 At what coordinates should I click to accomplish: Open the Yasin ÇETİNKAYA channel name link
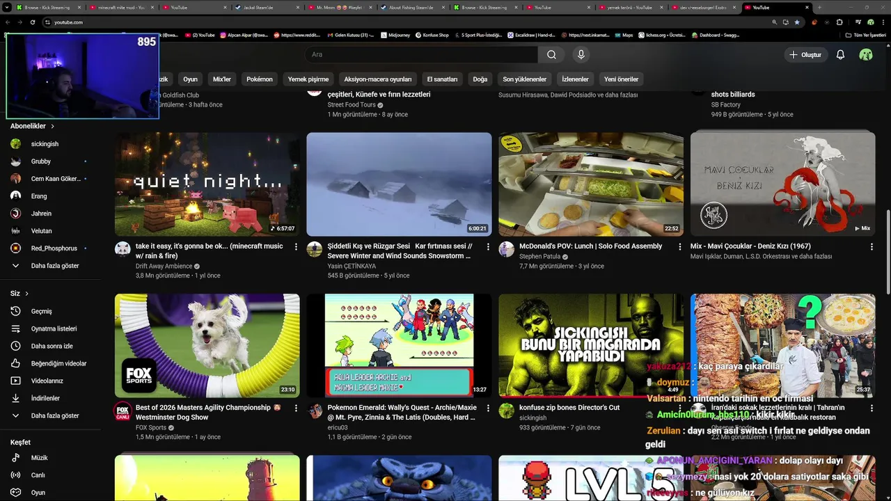click(352, 266)
